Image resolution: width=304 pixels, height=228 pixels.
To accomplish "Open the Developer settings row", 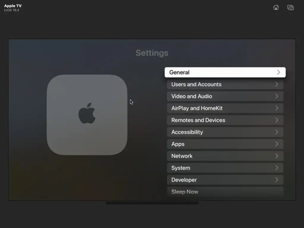I will click(x=225, y=180).
